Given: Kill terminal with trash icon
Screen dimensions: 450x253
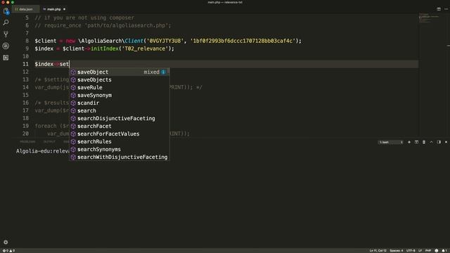Looking at the screenshot, I should [424, 142].
